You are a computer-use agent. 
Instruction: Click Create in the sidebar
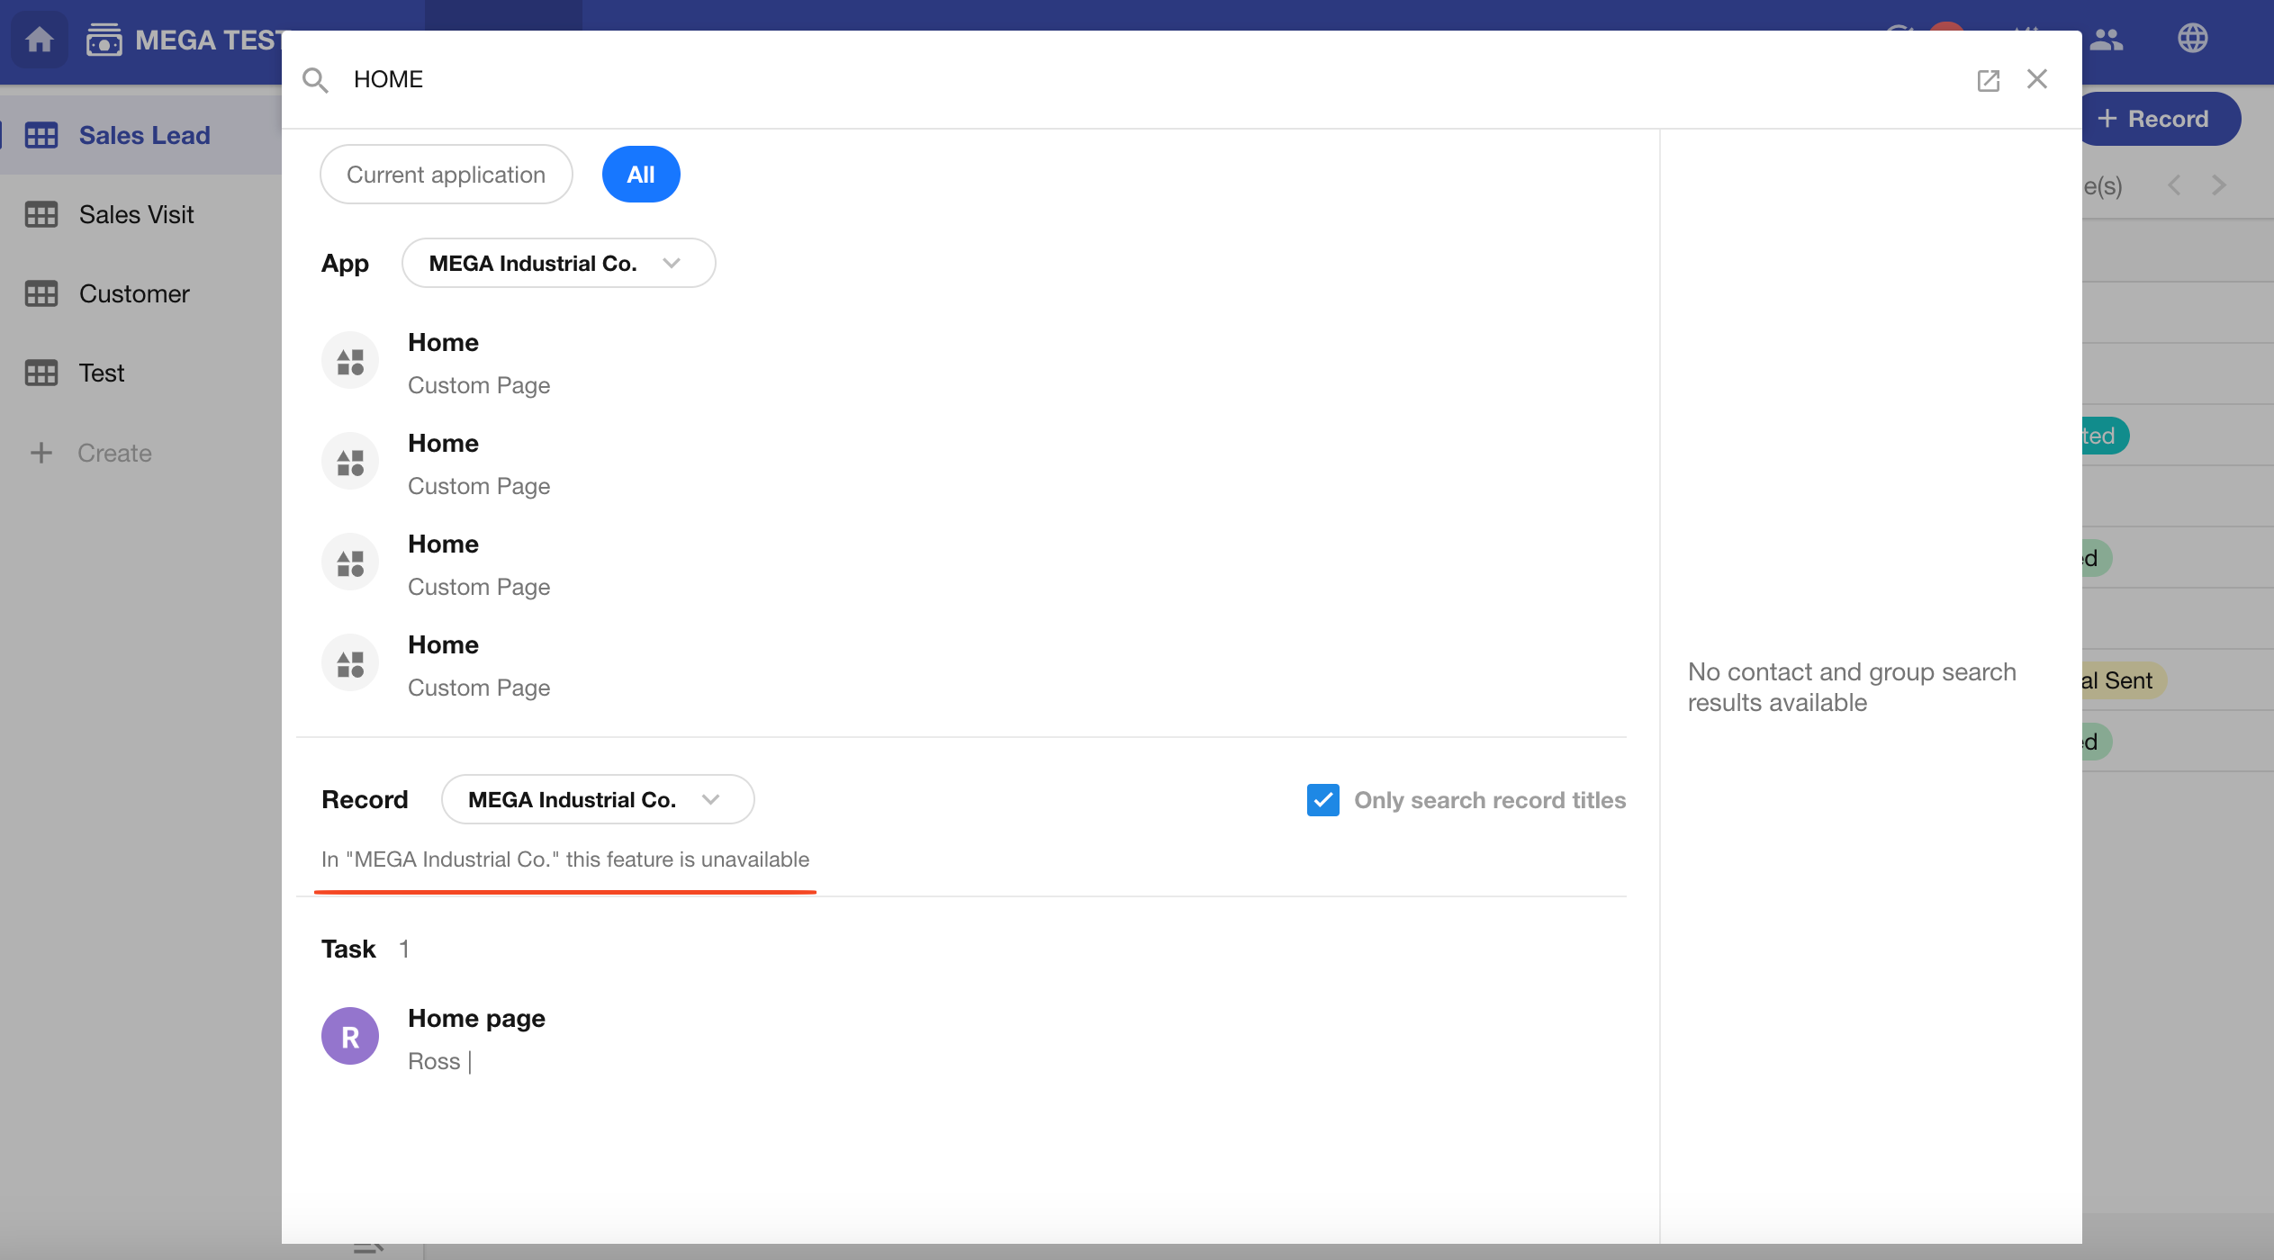113,453
